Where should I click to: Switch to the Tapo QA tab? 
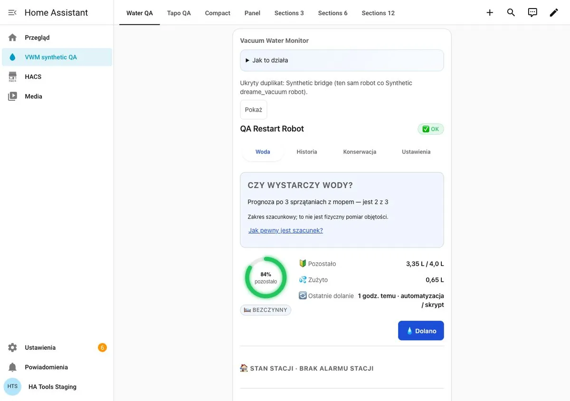[x=179, y=13]
